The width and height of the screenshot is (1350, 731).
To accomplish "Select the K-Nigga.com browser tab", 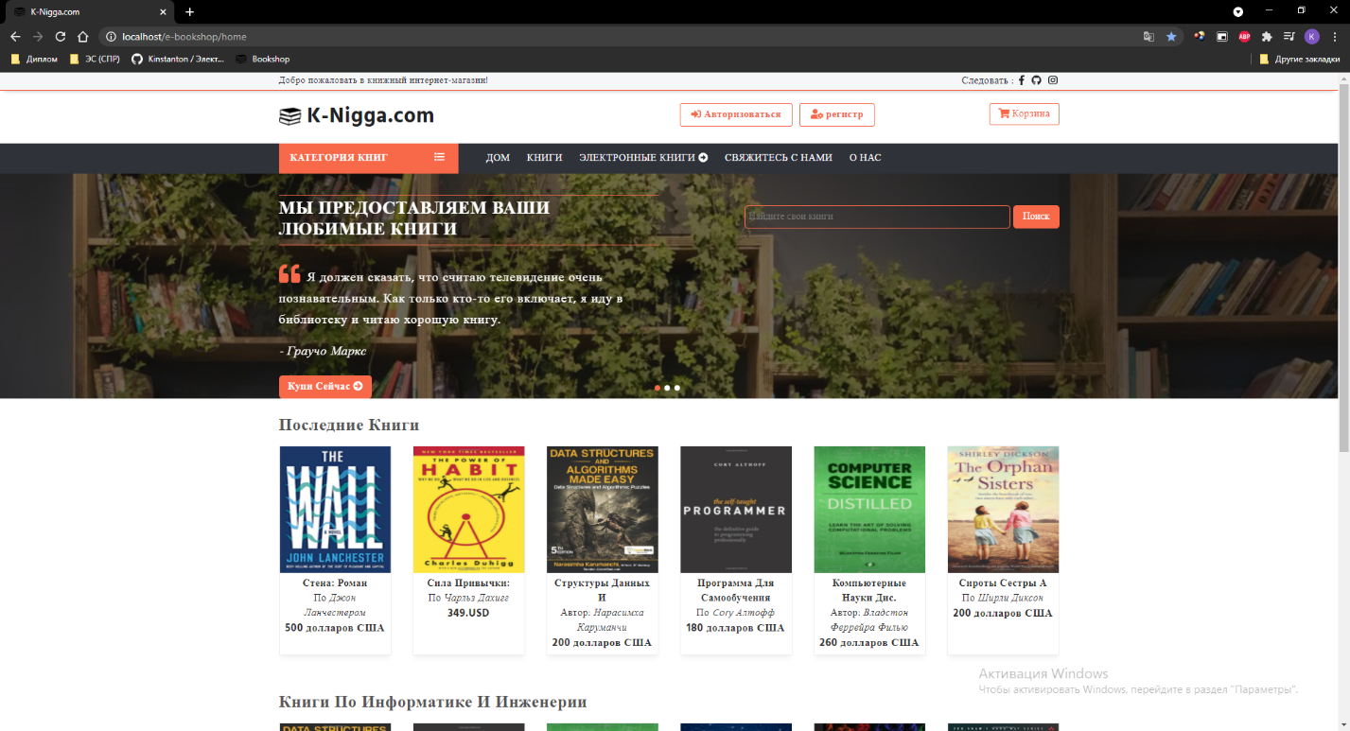I will coord(89,12).
